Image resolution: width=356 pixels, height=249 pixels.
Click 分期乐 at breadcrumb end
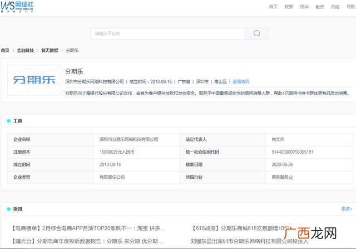pos(72,50)
